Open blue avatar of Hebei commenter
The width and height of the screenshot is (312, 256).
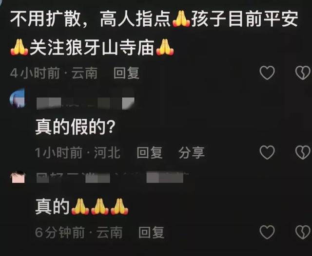pyautogui.click(x=17, y=98)
